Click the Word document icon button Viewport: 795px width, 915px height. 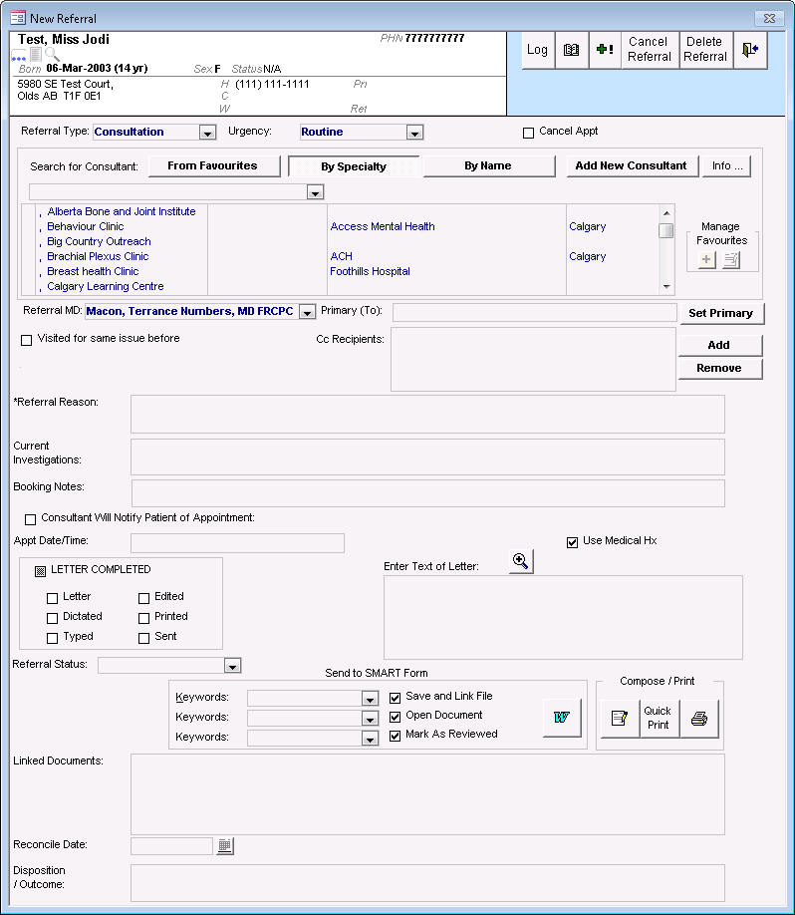(x=562, y=718)
